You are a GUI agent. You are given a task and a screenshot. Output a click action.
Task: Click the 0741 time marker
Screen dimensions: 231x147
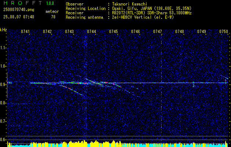coord(25,32)
